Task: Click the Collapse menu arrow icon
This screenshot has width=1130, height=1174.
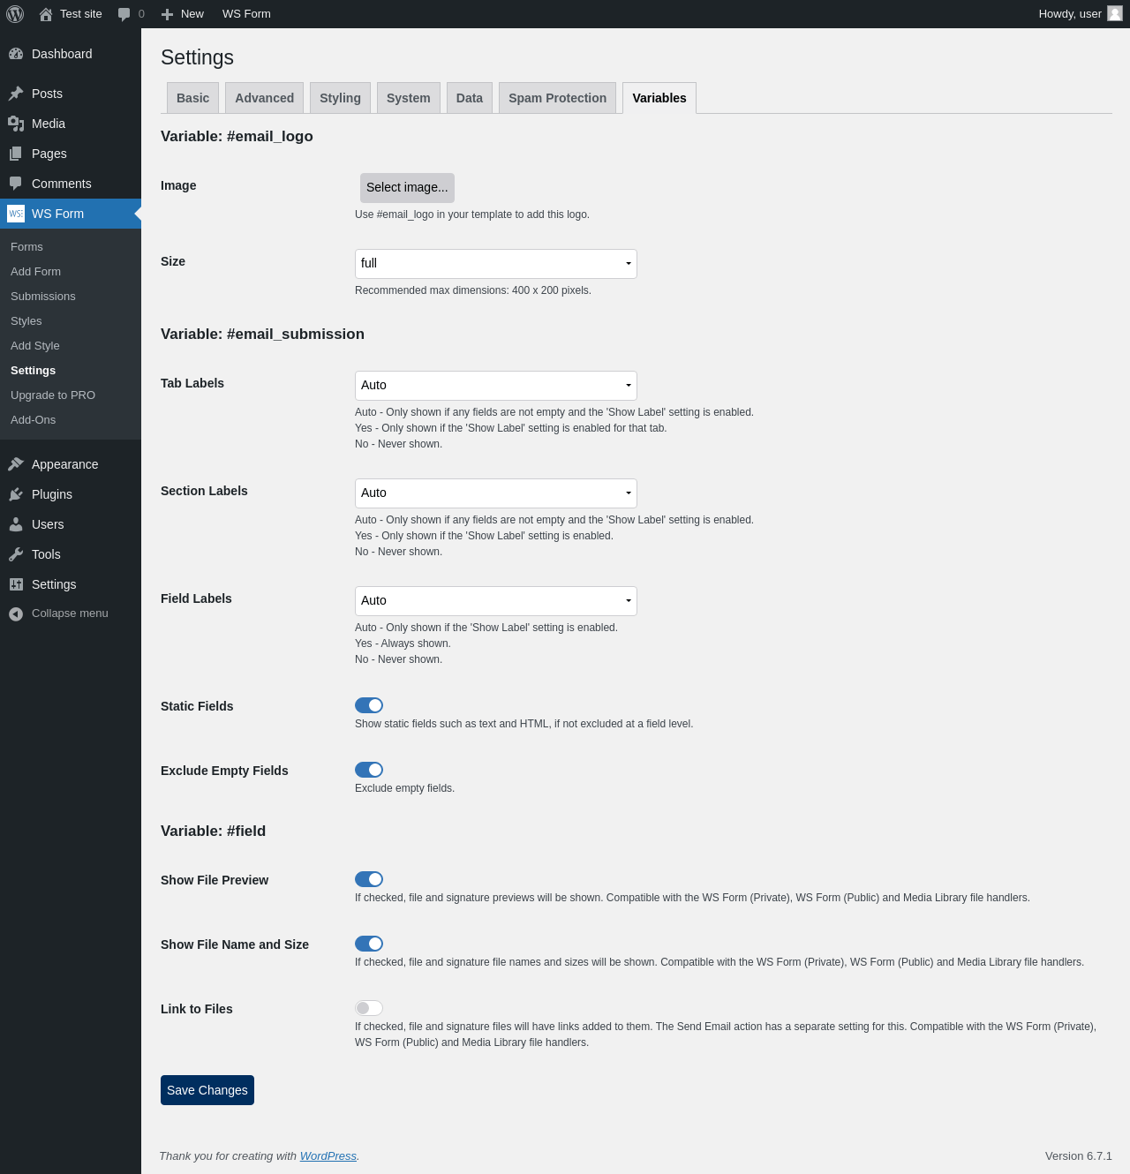Action: click(x=16, y=613)
